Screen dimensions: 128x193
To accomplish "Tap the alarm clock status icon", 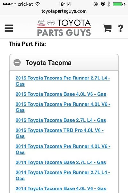I will [x=103, y=4].
